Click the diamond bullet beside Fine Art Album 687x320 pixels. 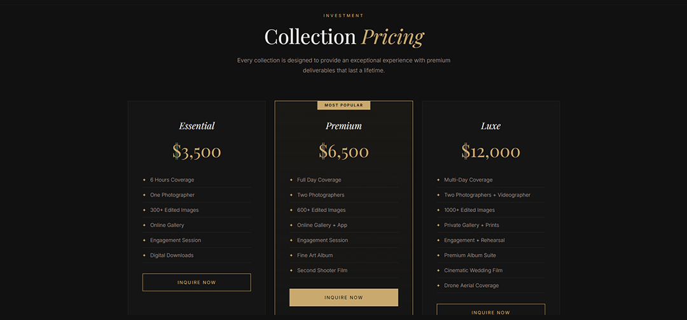(x=291, y=255)
